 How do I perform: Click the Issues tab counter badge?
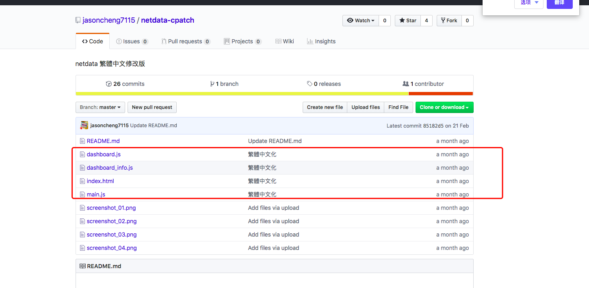click(145, 41)
